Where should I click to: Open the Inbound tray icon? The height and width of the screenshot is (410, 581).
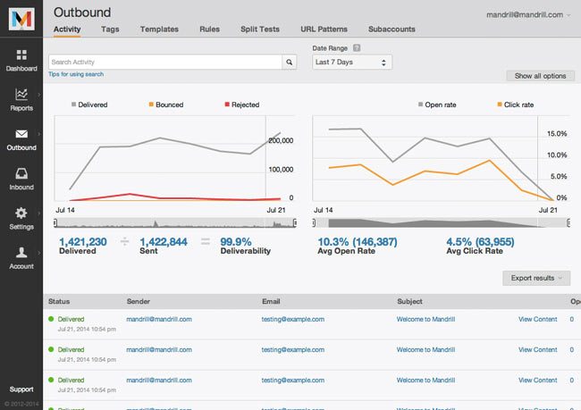(x=21, y=173)
